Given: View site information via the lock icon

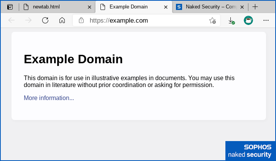Looking at the screenshot, I should [x=81, y=20].
